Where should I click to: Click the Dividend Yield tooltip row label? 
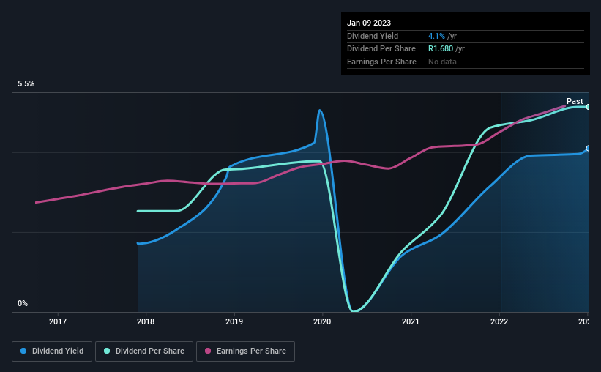click(373, 36)
